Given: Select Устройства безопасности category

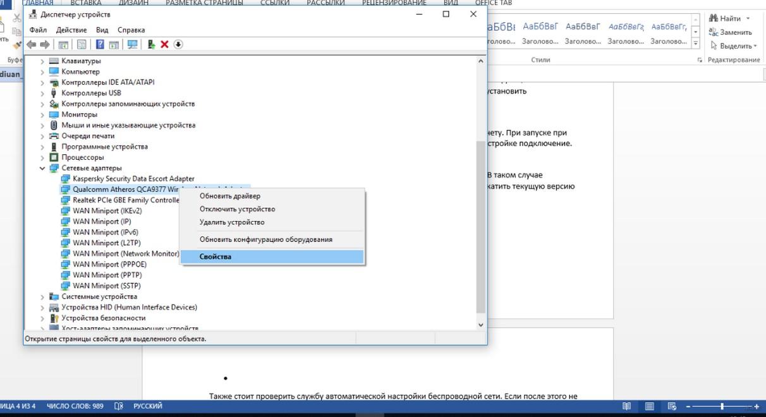Looking at the screenshot, I should (104, 318).
